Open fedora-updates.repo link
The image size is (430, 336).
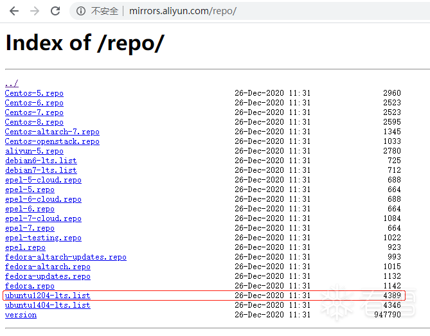48,276
